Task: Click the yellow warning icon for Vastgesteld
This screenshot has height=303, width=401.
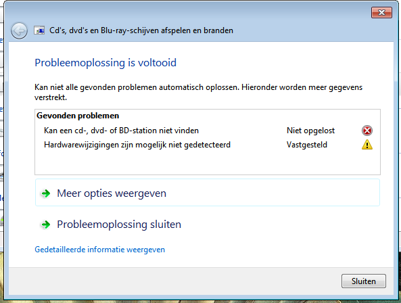Action: pyautogui.click(x=367, y=145)
